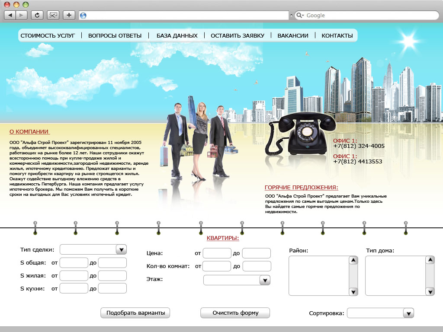The image size is (443, 332).
Task: Click the green zoom window button
Action: (26, 4)
